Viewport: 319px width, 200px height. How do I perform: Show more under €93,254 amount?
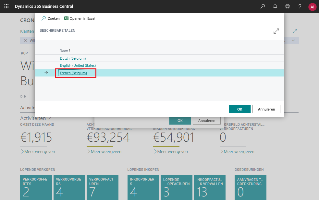click(104, 152)
